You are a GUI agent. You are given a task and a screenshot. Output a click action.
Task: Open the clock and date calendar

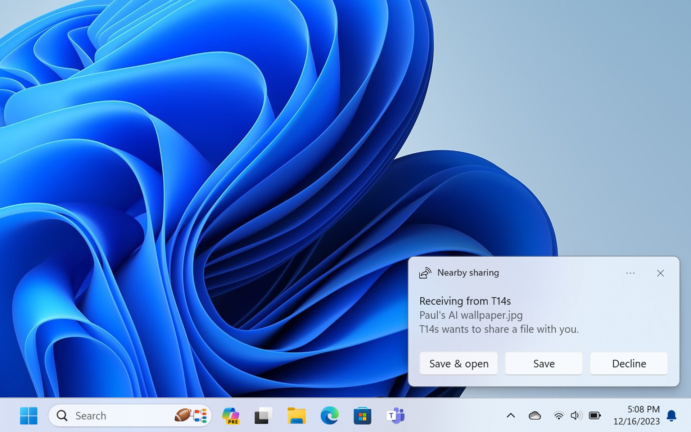636,415
